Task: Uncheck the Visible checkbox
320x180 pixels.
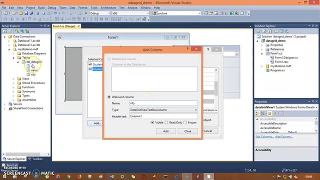Action: tap(152, 122)
